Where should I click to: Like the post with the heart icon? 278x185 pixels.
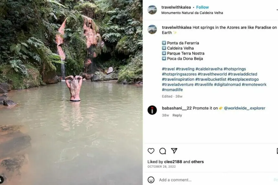click(151, 151)
